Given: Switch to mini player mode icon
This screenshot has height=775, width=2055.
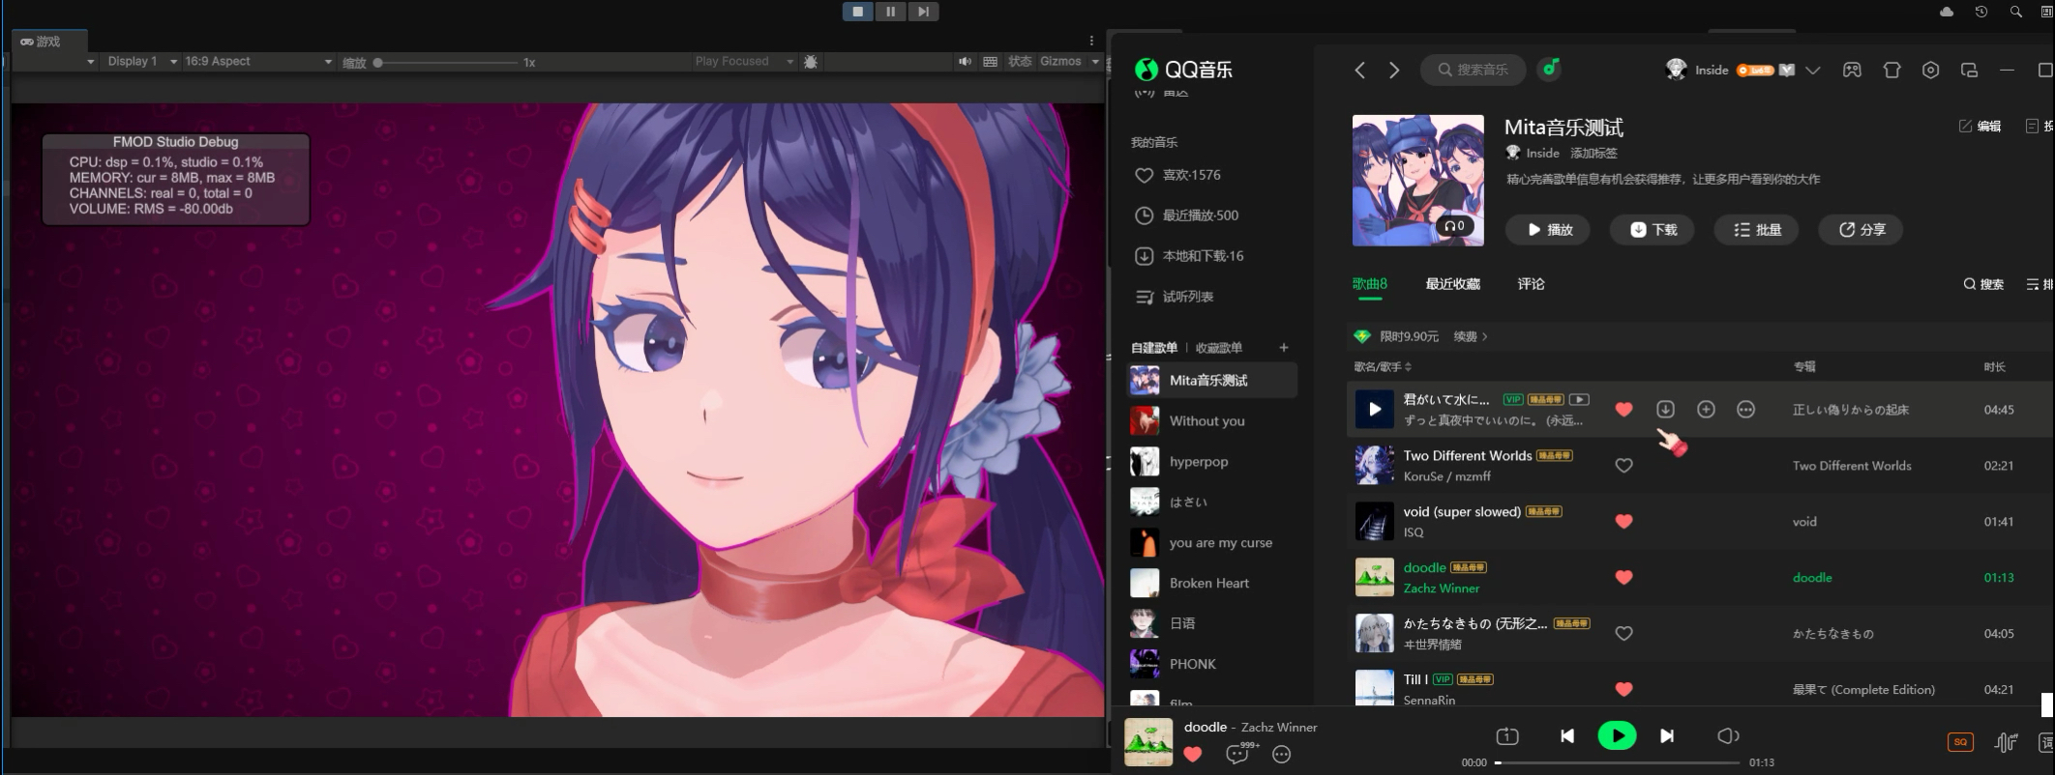Looking at the screenshot, I should click(x=1969, y=70).
